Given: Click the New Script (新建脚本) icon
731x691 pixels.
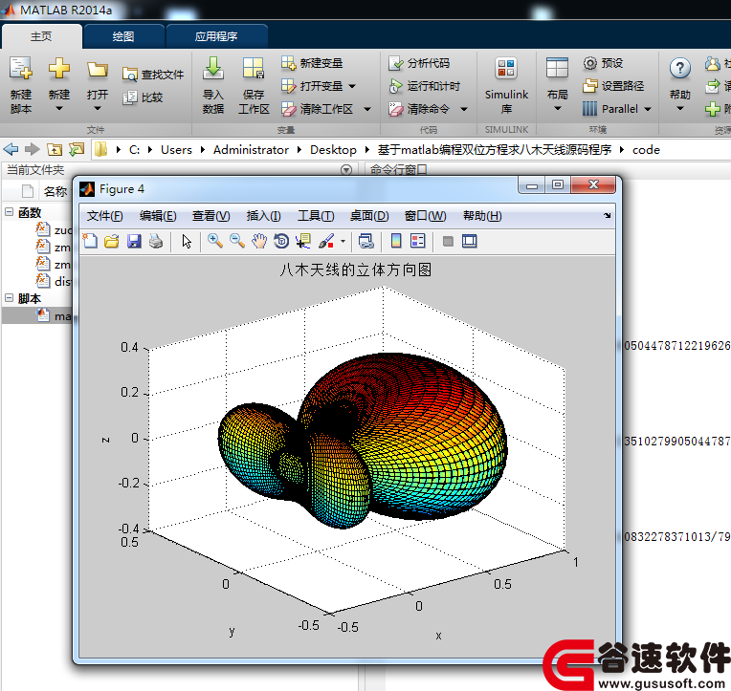Looking at the screenshot, I should click(21, 69).
